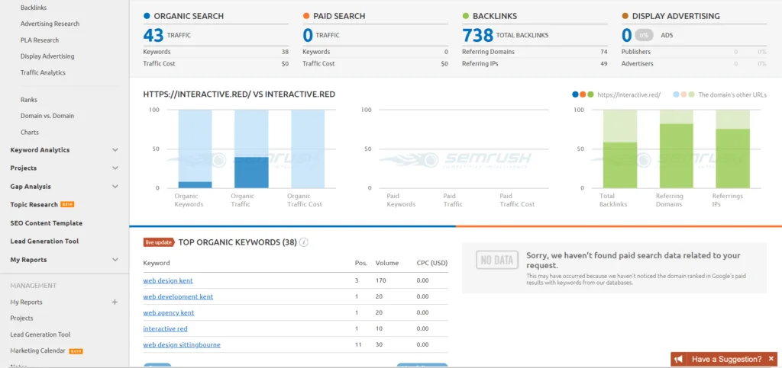
Task: Open bold Lead Generation Tool item
Action: tap(44, 242)
